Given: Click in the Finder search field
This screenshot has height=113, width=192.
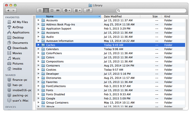Looking at the screenshot, I should coord(151,10).
